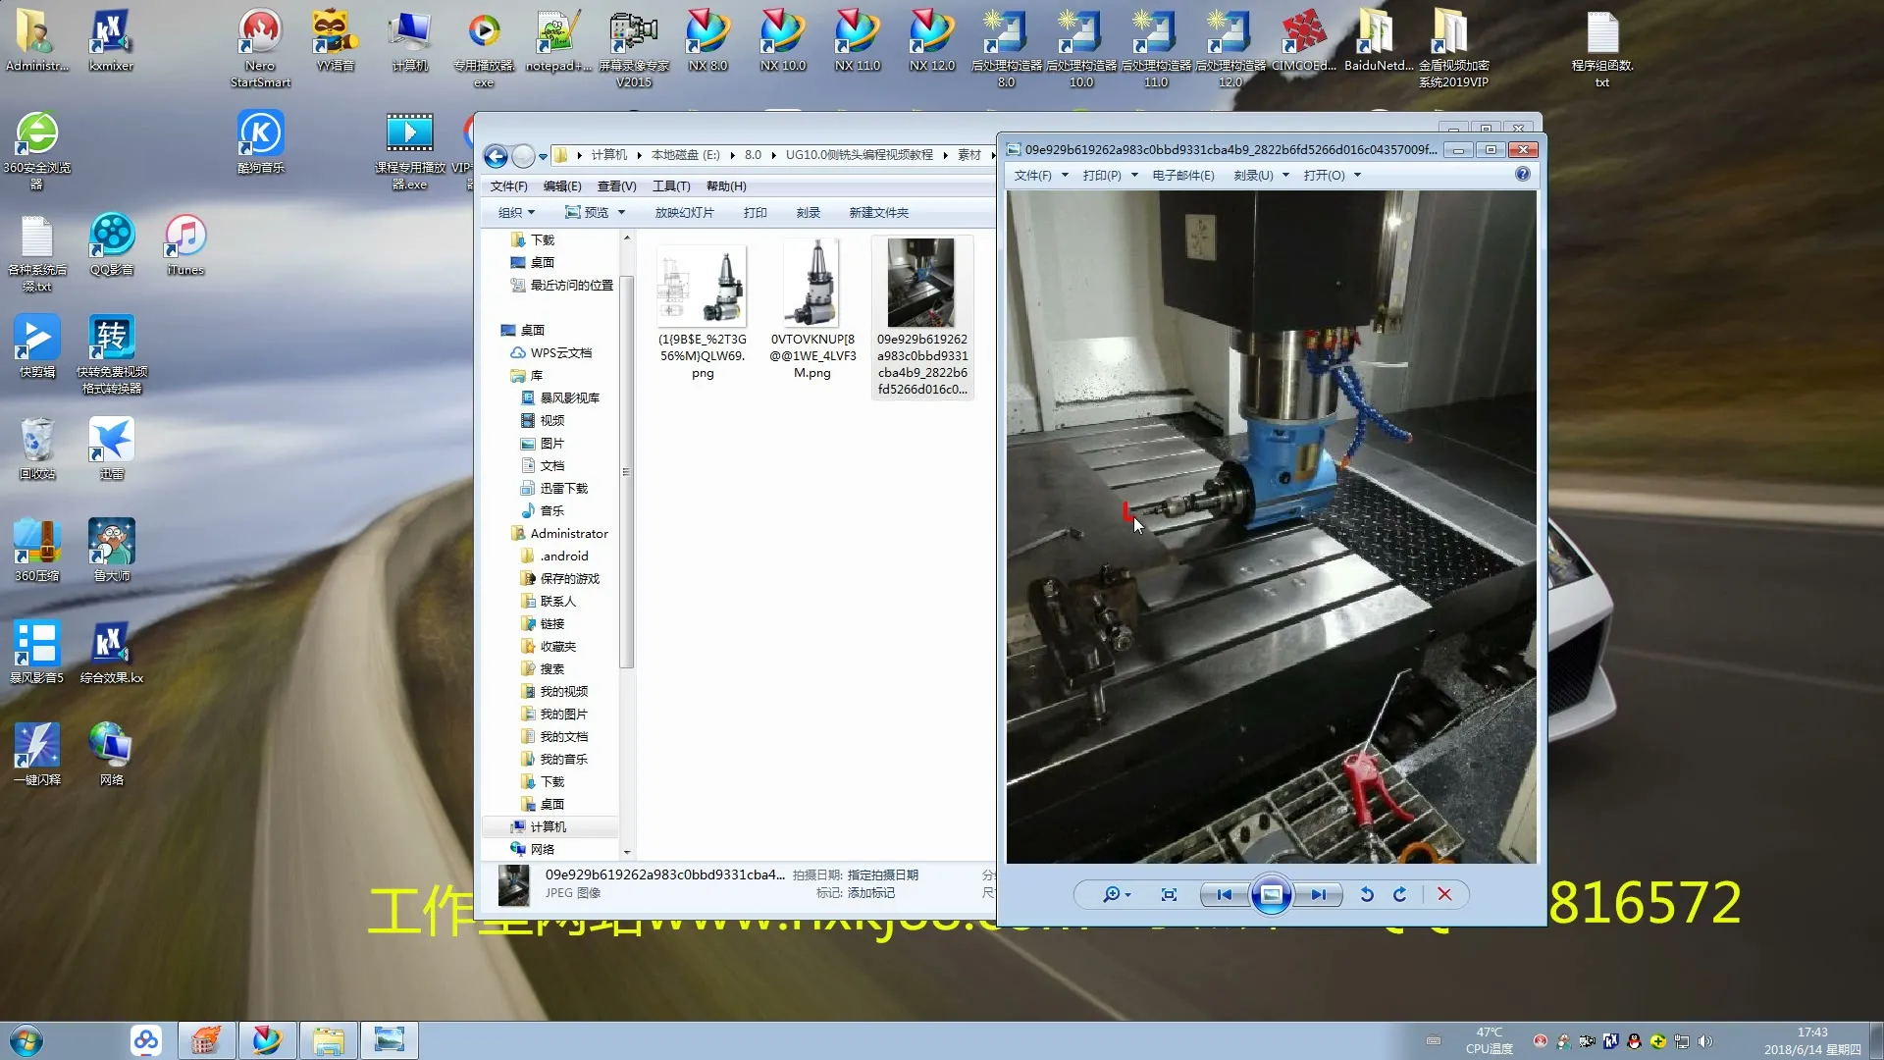Click 新建文件夹 button
The width and height of the screenshot is (1884, 1060).
click(x=878, y=213)
